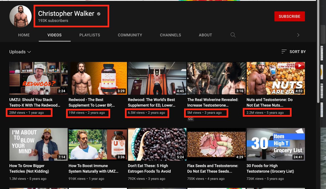
Task: Click the 7:14 duration badge
Action: (x=62, y=157)
